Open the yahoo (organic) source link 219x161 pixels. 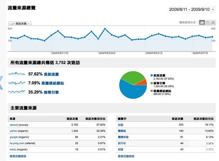[13, 131]
